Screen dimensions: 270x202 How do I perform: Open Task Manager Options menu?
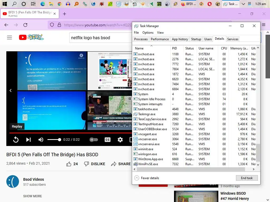[x=148, y=32]
